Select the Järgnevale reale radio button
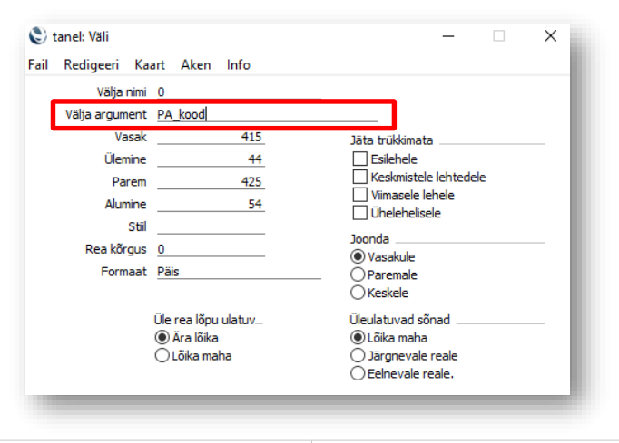 pyautogui.click(x=358, y=355)
